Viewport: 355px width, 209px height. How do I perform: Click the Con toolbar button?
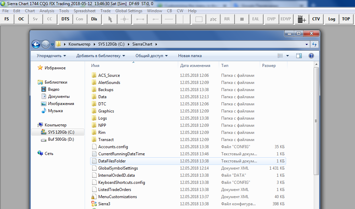tap(80, 19)
